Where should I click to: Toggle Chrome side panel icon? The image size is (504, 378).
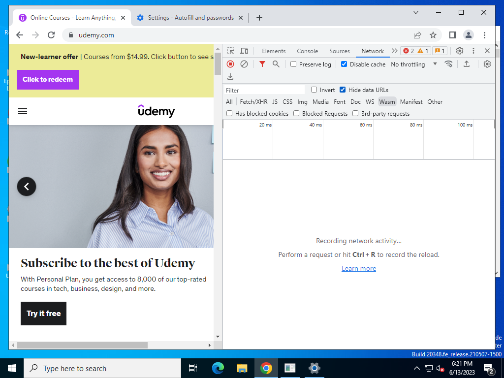pos(453,35)
